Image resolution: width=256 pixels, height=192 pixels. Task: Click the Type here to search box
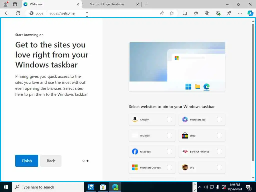tap(48, 187)
